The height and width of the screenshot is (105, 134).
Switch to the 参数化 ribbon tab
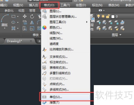point(9,11)
